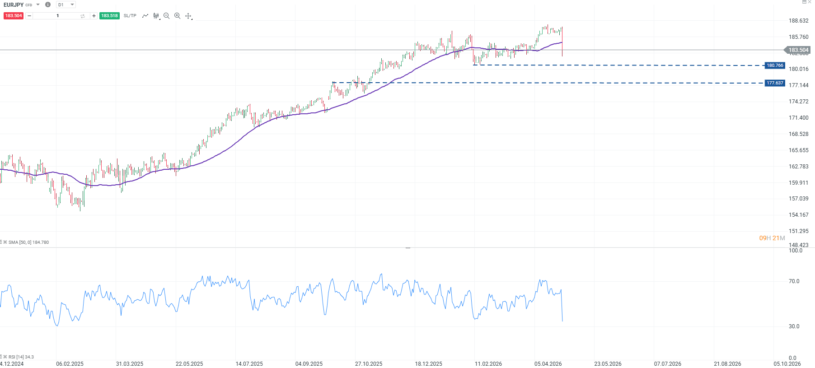Decrease trade volume with minus button

coord(29,16)
